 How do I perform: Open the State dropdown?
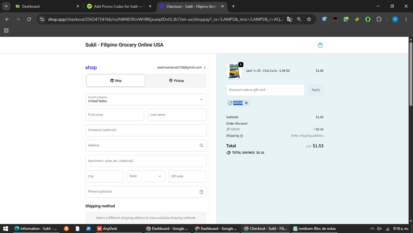146,176
